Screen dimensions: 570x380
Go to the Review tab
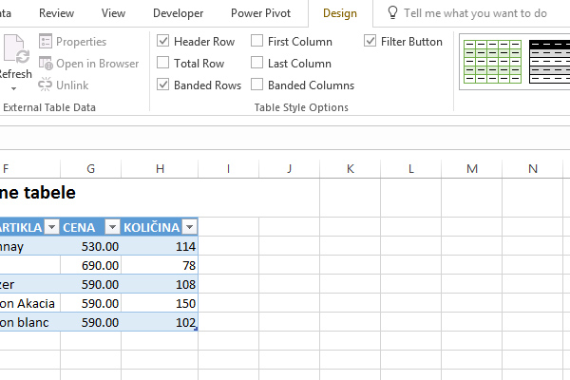tap(57, 13)
